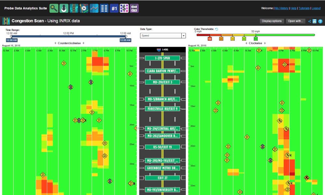Open the Open with... menu

pyautogui.click(x=296, y=21)
